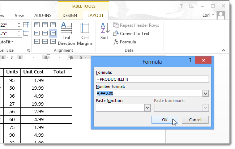Apply Align Bottom Left alignment
The image size is (235, 149).
(x=37, y=41)
